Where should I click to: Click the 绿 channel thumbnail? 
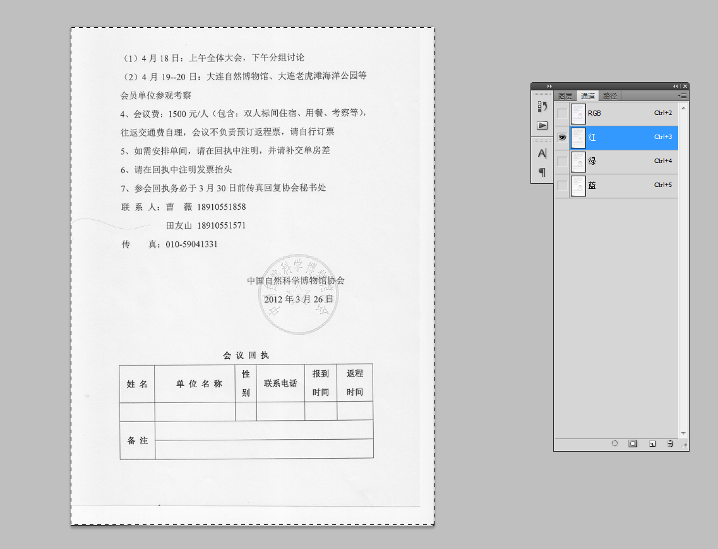click(578, 161)
